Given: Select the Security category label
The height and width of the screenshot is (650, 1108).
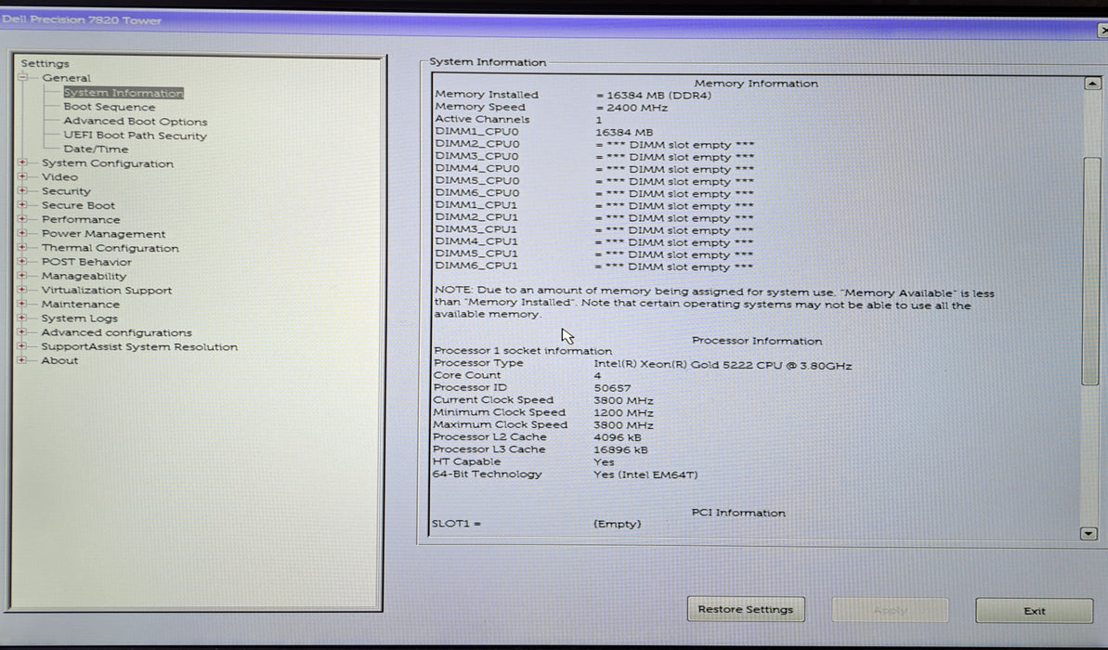Looking at the screenshot, I should tap(67, 190).
